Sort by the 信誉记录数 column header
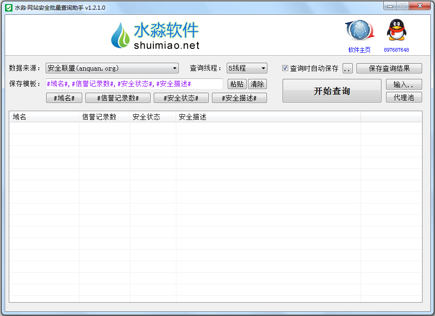The height and width of the screenshot is (316, 435). [104, 117]
